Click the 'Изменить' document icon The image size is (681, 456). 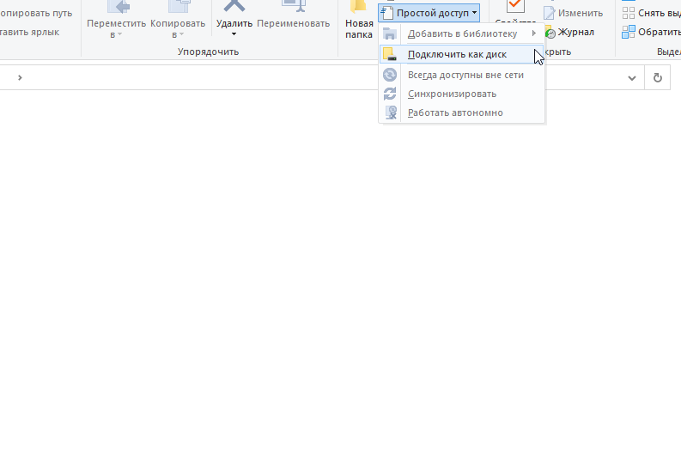(550, 13)
